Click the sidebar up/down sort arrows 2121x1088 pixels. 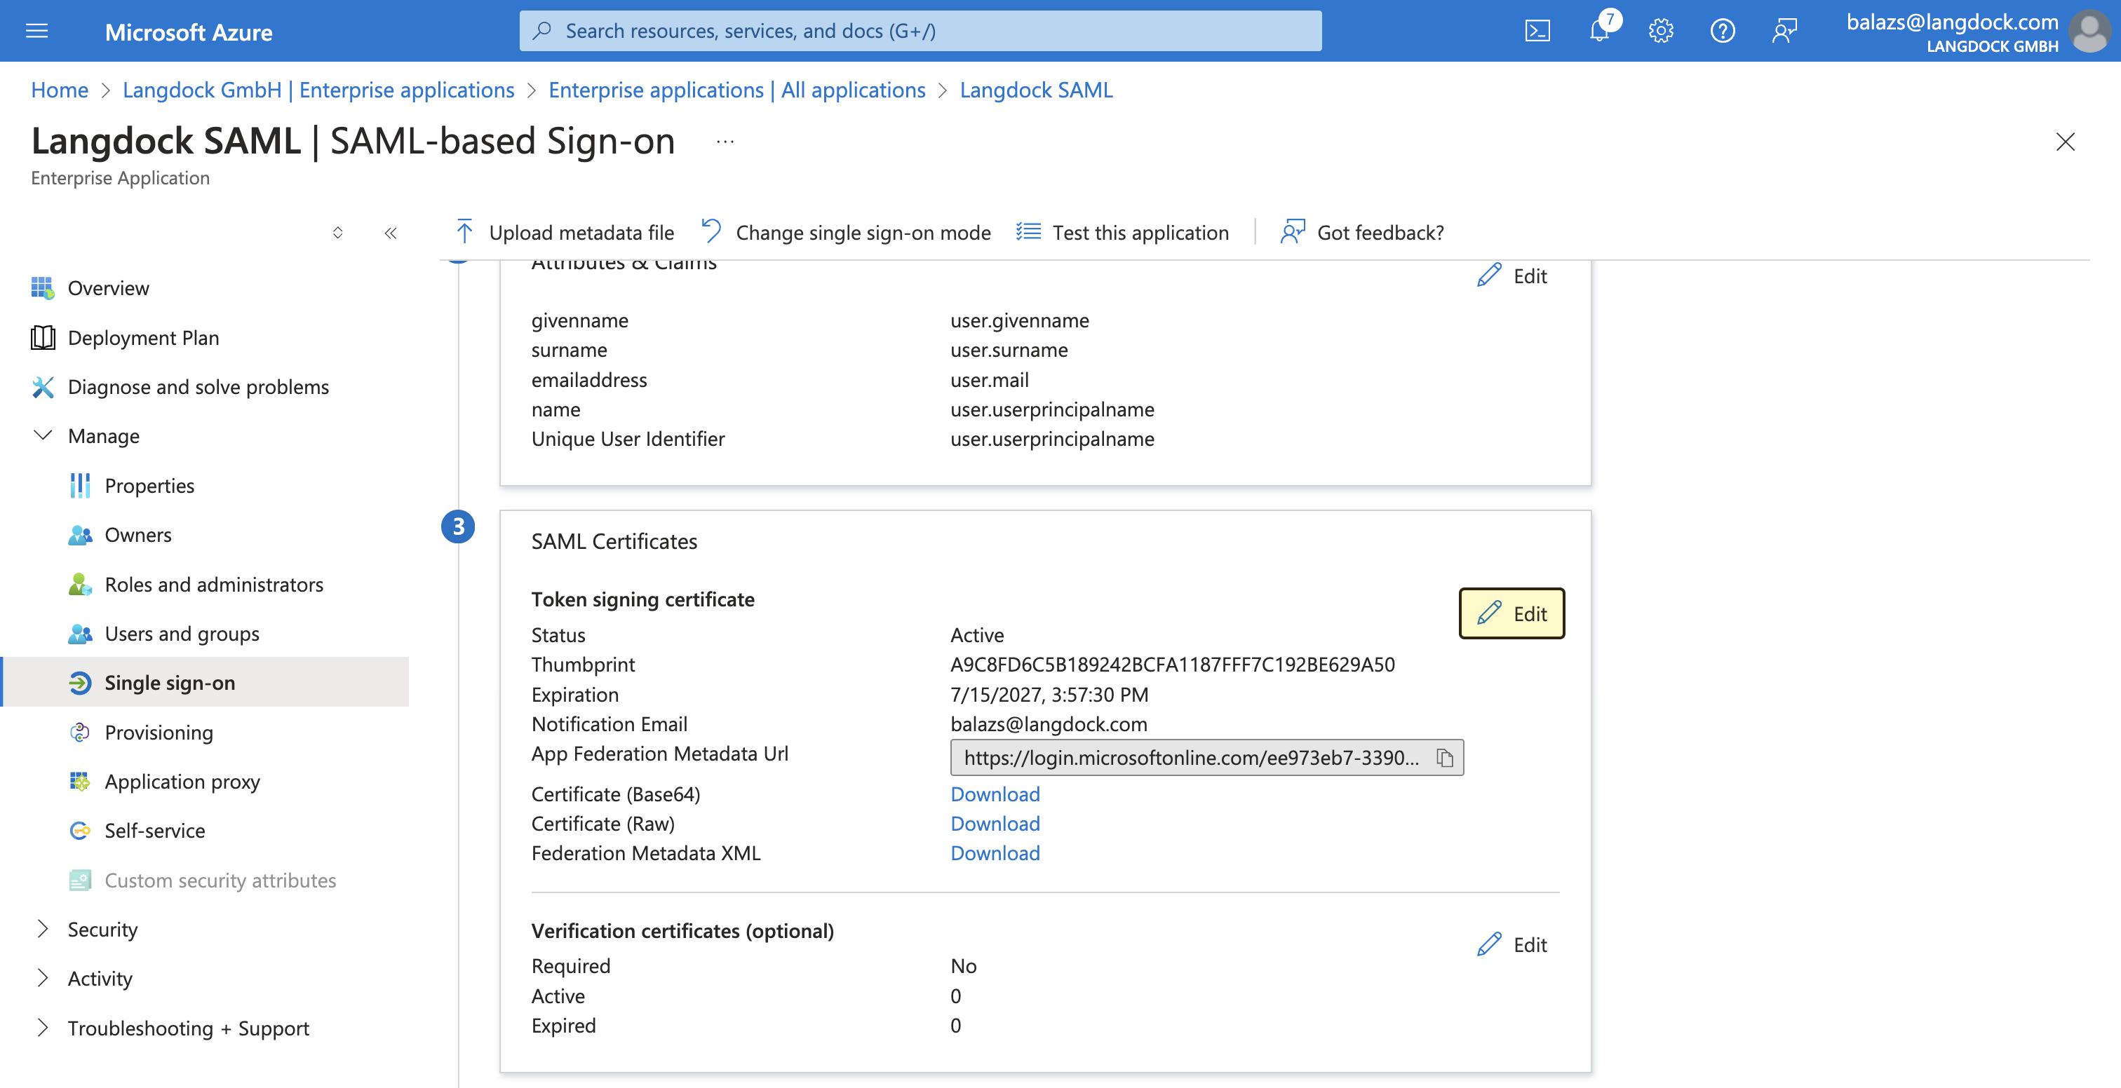[x=337, y=233]
